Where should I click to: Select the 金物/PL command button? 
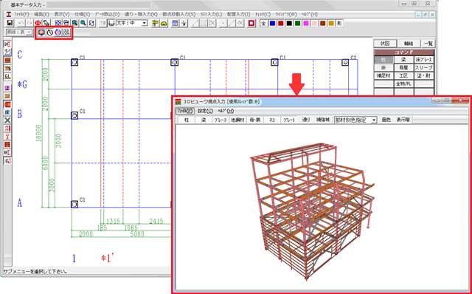404,83
